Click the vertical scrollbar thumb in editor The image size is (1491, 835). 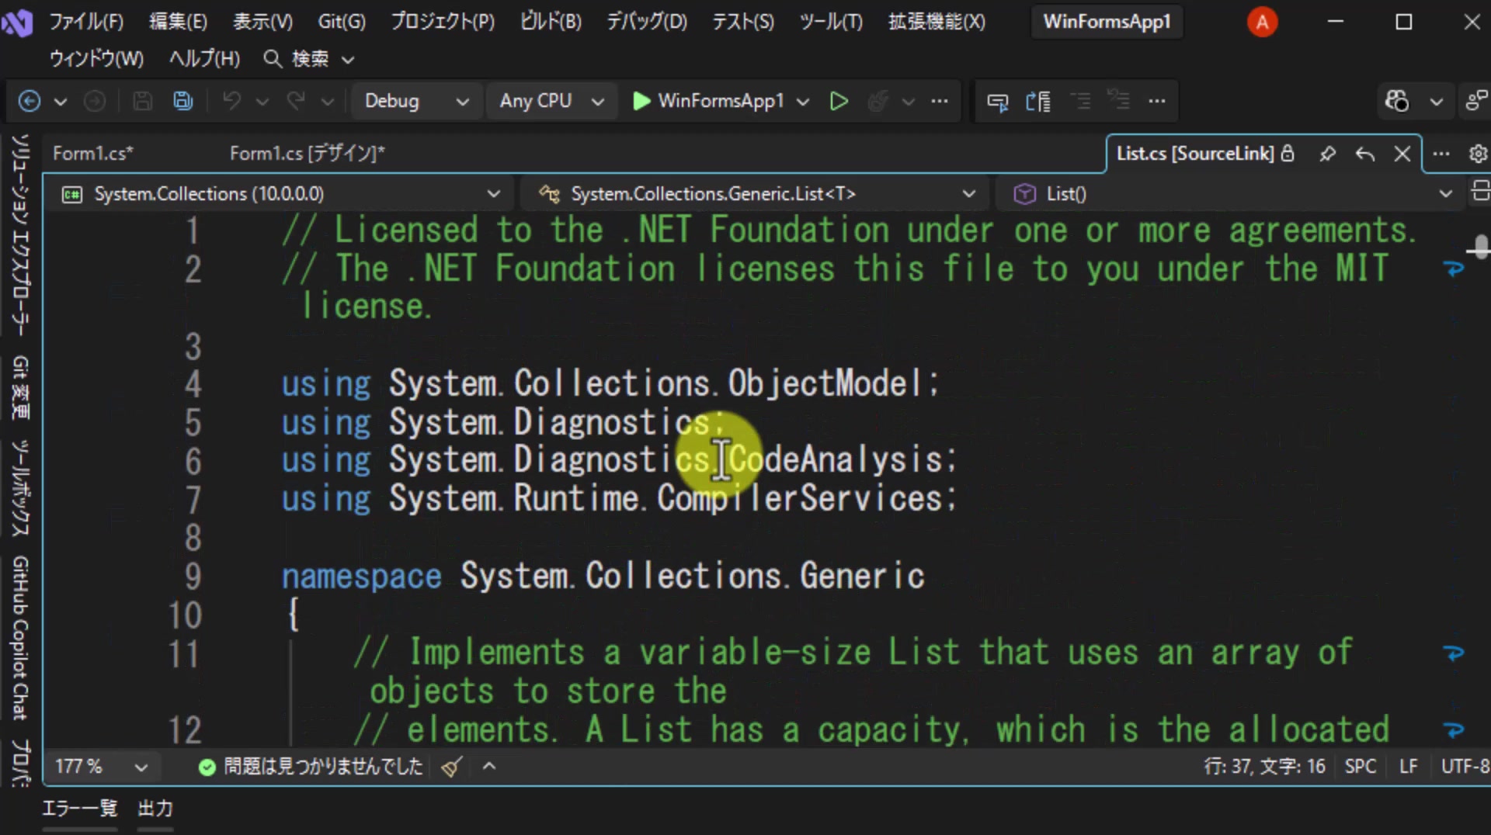pyautogui.click(x=1481, y=248)
